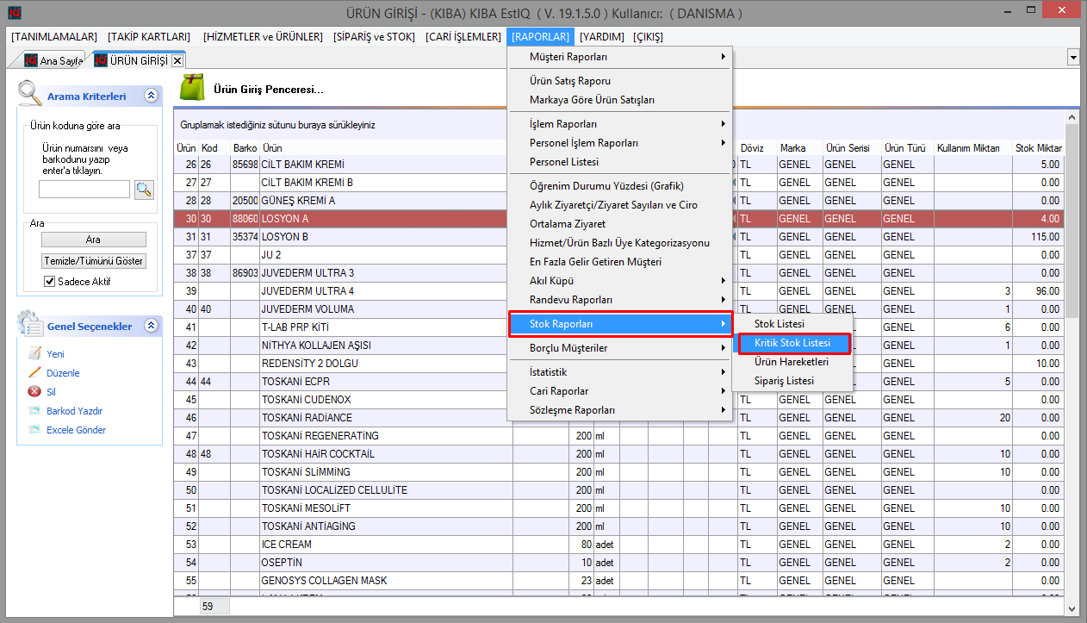1087x623 pixels.
Task: Click the Düzenle pencil icon
Action: 34,373
